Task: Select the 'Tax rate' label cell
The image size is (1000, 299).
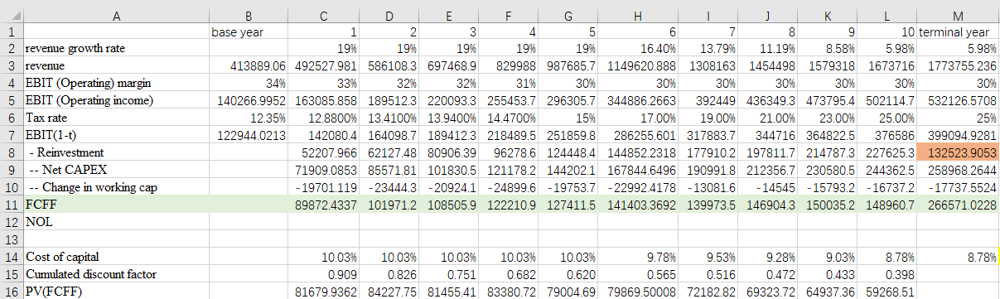Action: coord(115,118)
